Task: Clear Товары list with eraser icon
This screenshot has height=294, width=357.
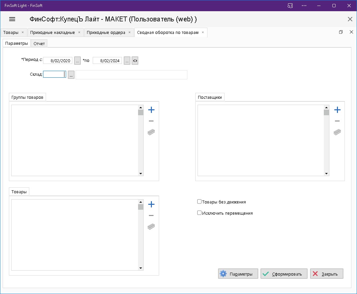Action: coord(151,227)
